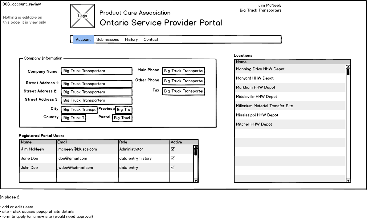
Task: Click the Street Address 1 field
Action: point(97,84)
